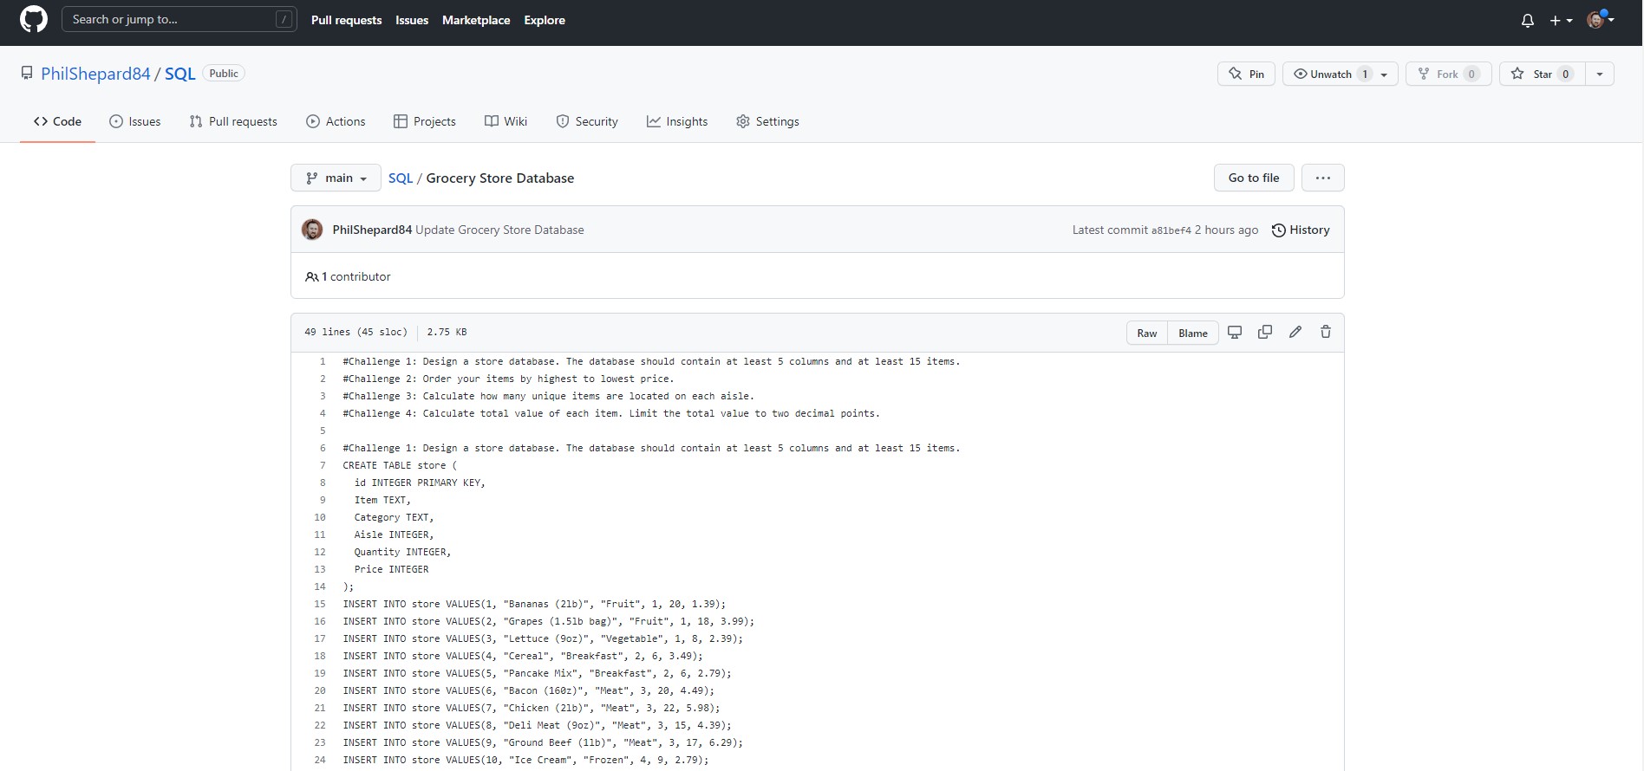The image size is (1644, 771).
Task: Open the Insights tab
Action: tap(677, 122)
